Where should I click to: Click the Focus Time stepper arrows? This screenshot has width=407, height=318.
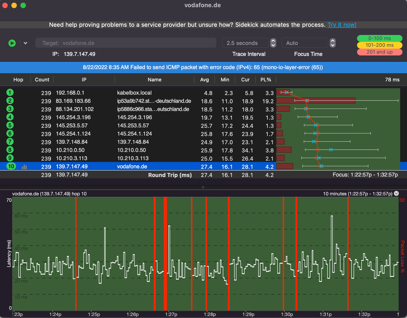click(x=333, y=43)
